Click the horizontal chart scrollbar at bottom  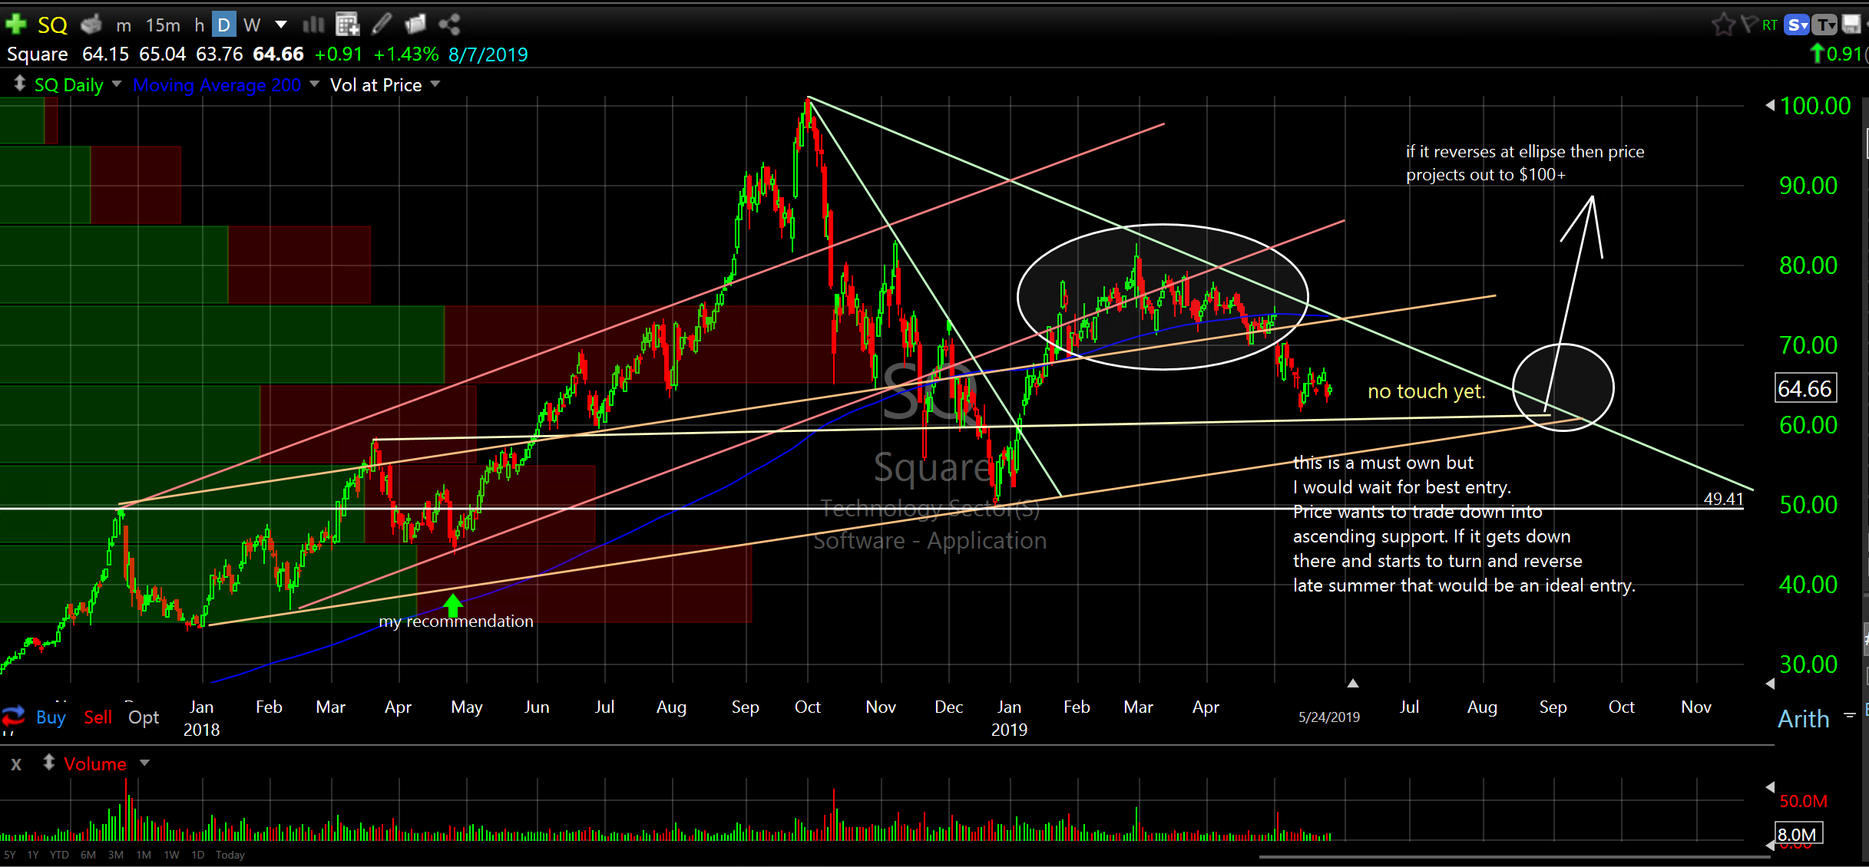(x=1513, y=856)
